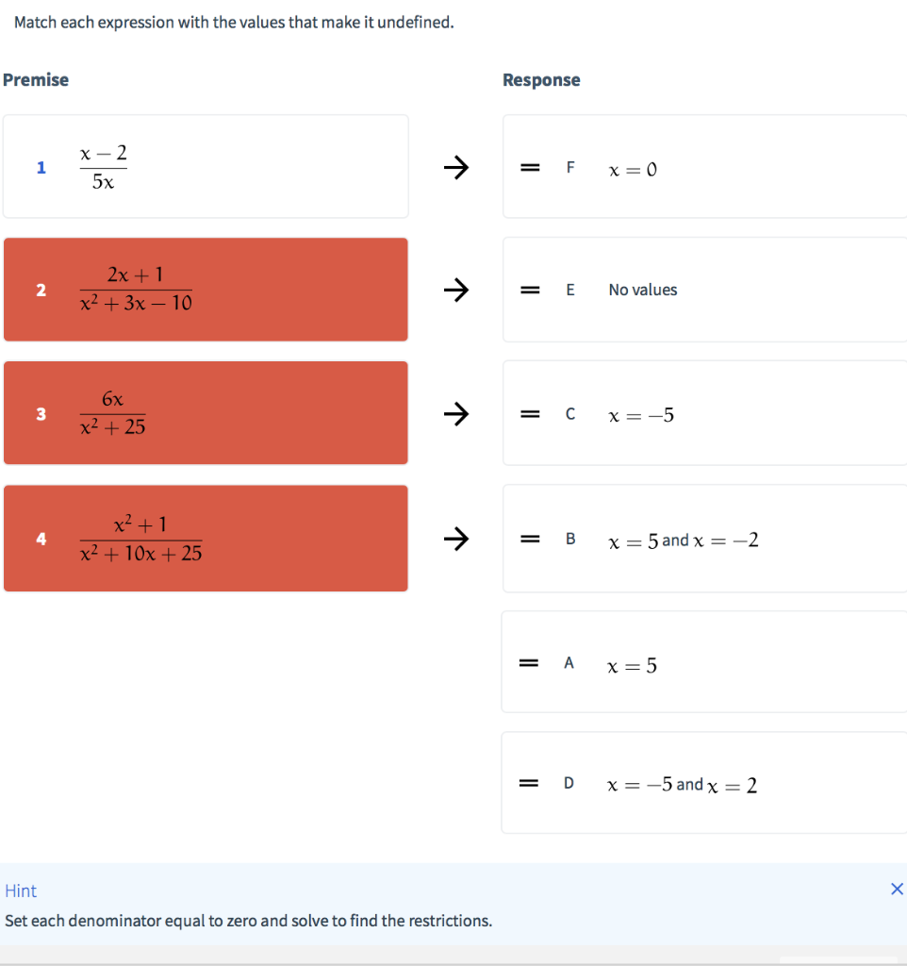Deselect the highlighted premise 2 card
This screenshot has height=966, width=907.
tap(206, 289)
